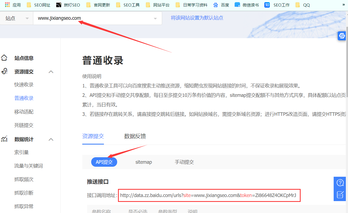Image resolution: width=348 pixels, height=213 pixels.
Task: Open 死链提交 in the sidebar
Action: pyautogui.click(x=24, y=125)
